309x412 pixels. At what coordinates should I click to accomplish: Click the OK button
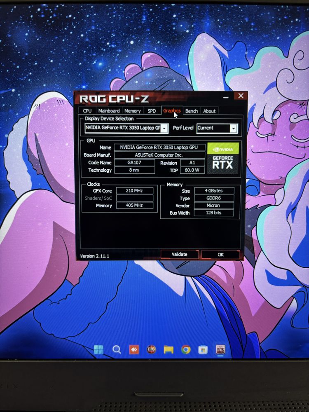(x=220, y=255)
